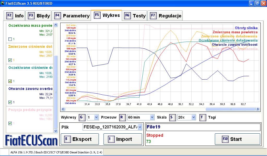Click the Eksport button
267x156 pixels.
(x=80, y=139)
